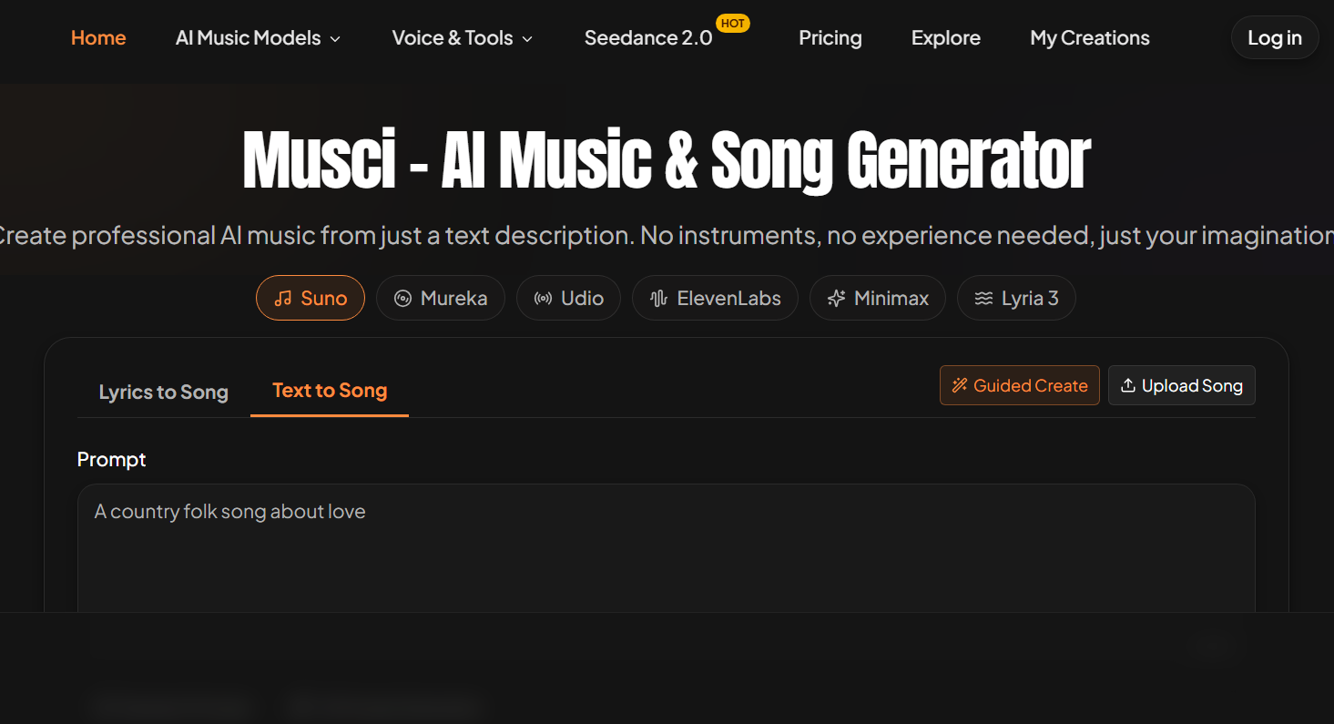Switch to the Lyrics to Song tab
The width and height of the screenshot is (1334, 724).
(x=164, y=392)
